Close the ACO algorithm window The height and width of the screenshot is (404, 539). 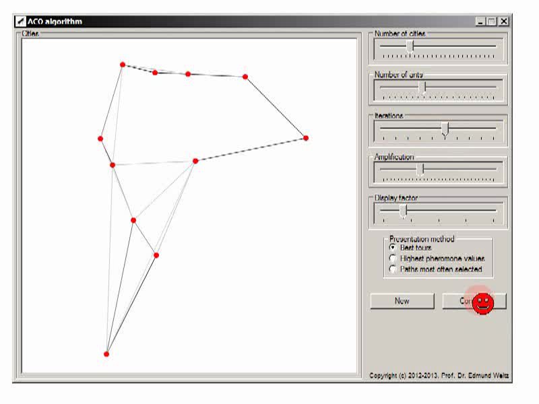[503, 22]
